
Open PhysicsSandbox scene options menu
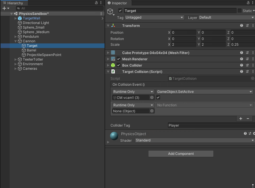101,14
